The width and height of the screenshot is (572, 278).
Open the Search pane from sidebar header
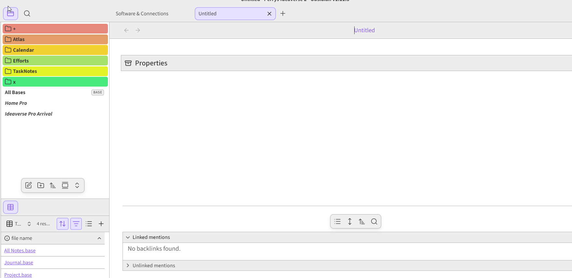[x=27, y=14]
